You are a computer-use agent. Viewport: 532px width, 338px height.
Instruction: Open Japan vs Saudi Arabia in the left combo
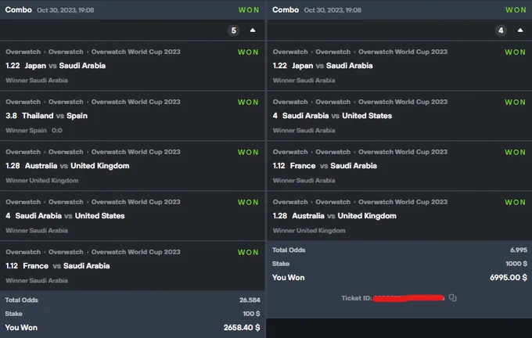[65, 66]
